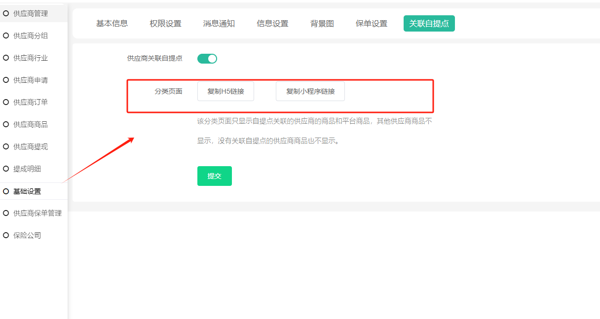This screenshot has height=319, width=600.
Task: Go to the 信息设置 tab
Action: tap(272, 24)
